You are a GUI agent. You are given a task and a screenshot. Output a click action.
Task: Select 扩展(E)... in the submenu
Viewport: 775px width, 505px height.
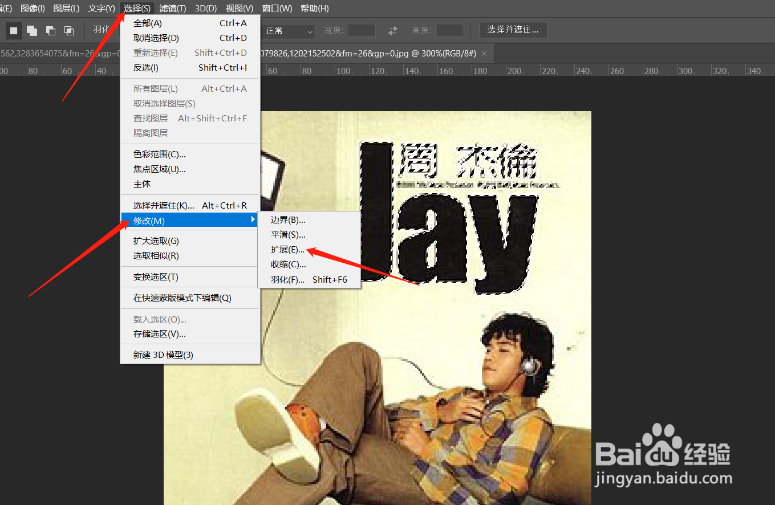(309, 250)
